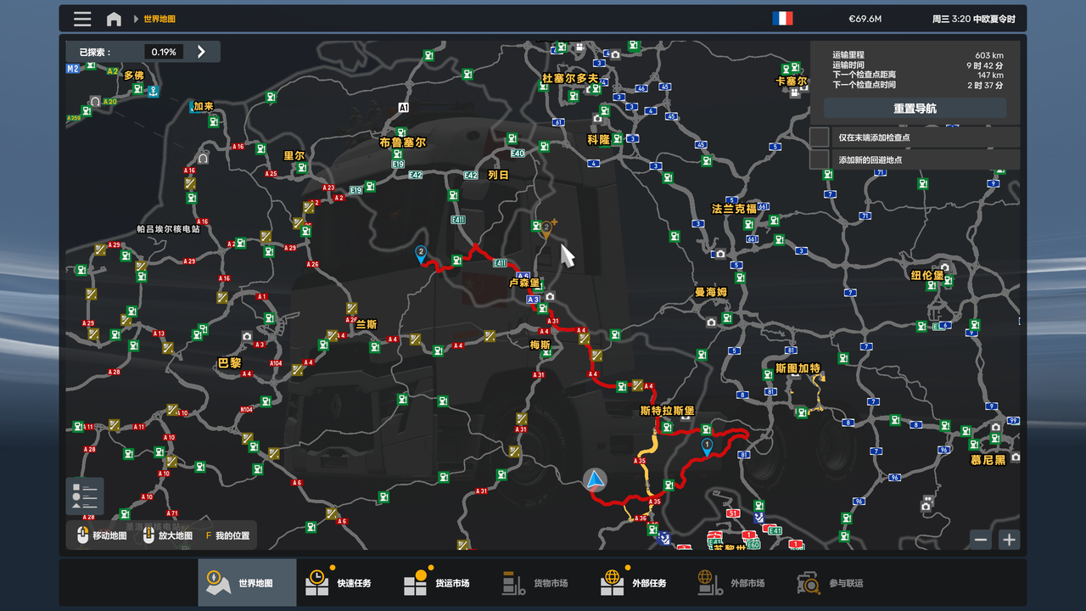Click the 斯特拉斯堡 city label
1086x611 pixels.
(x=668, y=411)
